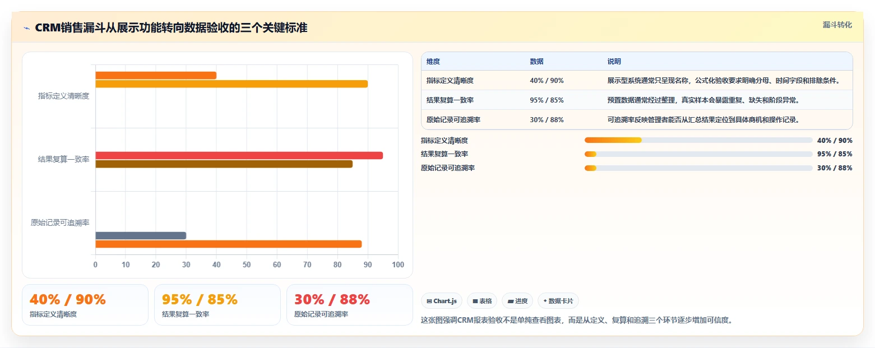Select the 表格 chip
Image resolution: width=875 pixels, height=348 pixels.
click(x=482, y=301)
